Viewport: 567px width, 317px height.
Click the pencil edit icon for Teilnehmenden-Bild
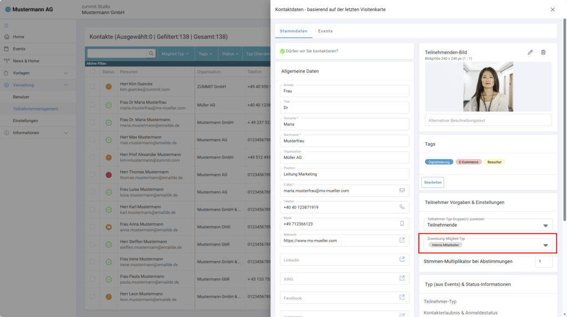coord(530,52)
